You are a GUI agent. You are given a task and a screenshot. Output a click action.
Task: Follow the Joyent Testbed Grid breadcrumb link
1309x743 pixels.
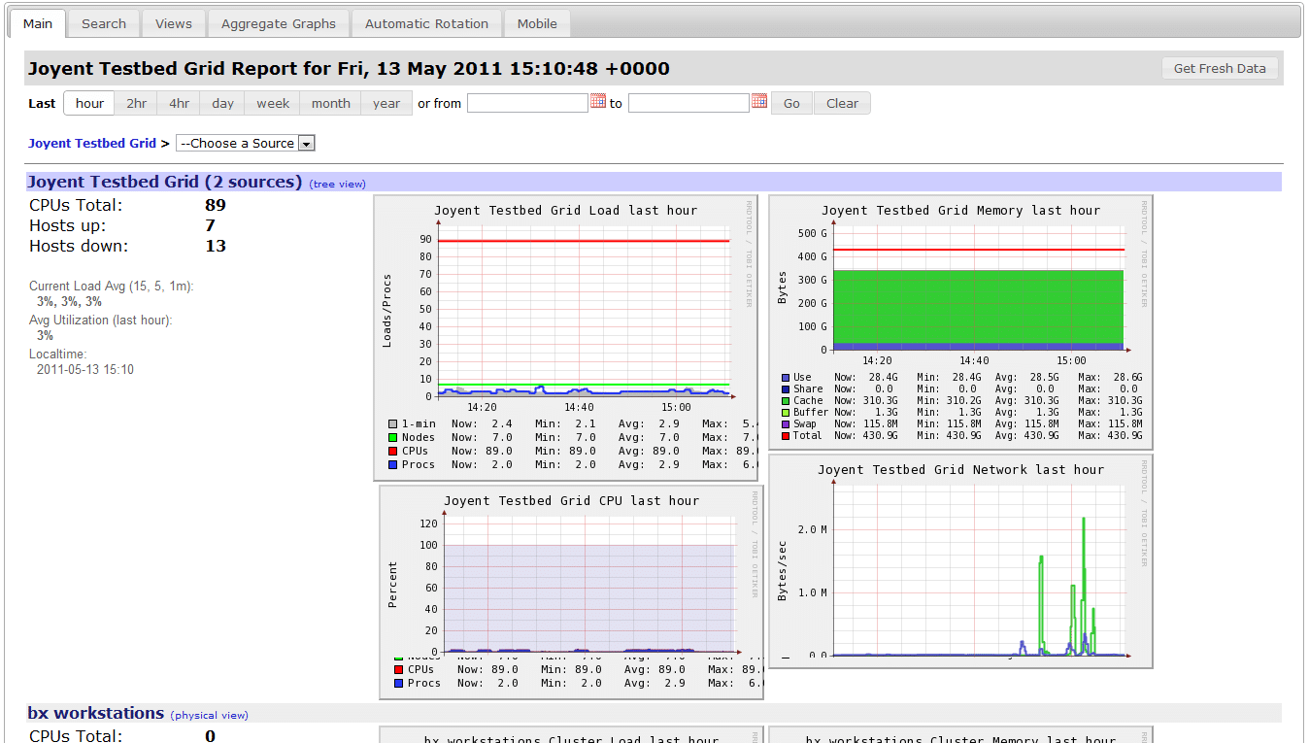pyautogui.click(x=92, y=144)
